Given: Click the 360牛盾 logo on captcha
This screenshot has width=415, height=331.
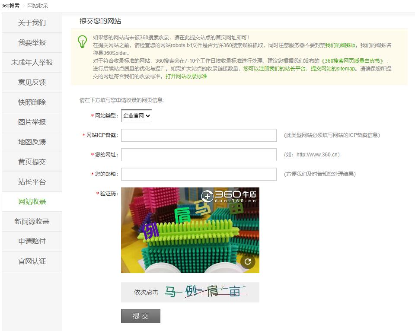Looking at the screenshot, I should click(x=229, y=196).
